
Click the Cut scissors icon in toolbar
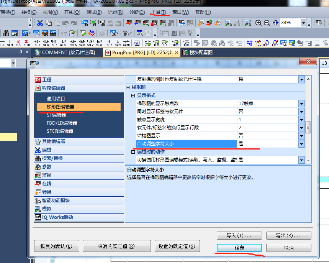[x=40, y=23]
